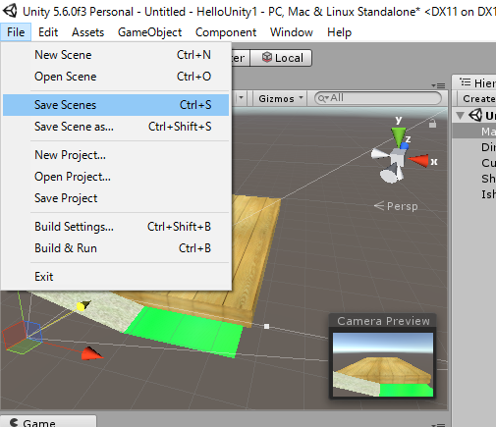Screen dimensions: 496x427
Task: Click the blue Z axis gizmo cone
Action: point(405,146)
